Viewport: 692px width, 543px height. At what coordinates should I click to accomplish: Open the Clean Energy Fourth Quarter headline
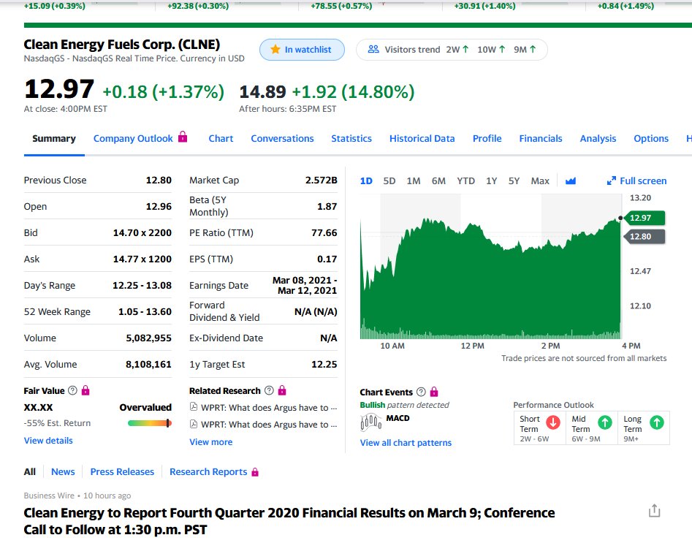click(289, 521)
